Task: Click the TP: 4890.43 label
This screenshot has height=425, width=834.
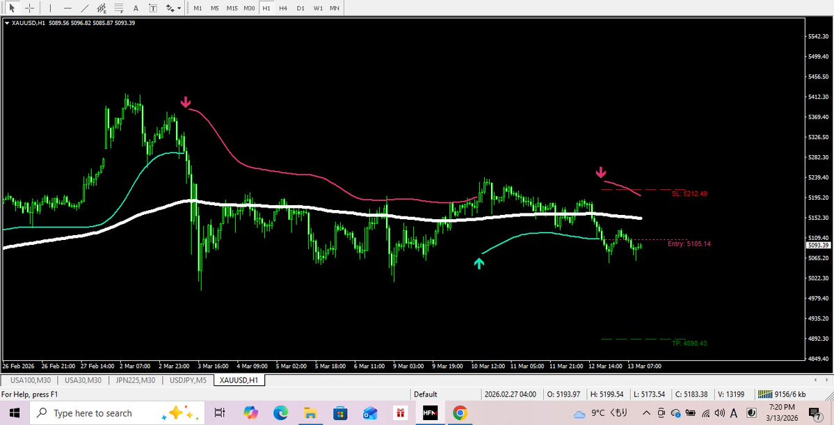Action: click(689, 343)
